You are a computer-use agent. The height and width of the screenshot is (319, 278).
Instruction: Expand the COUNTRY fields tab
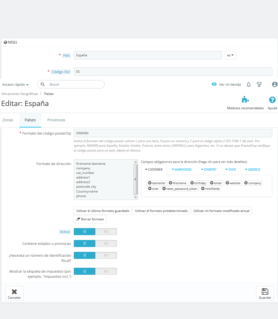(x=209, y=169)
